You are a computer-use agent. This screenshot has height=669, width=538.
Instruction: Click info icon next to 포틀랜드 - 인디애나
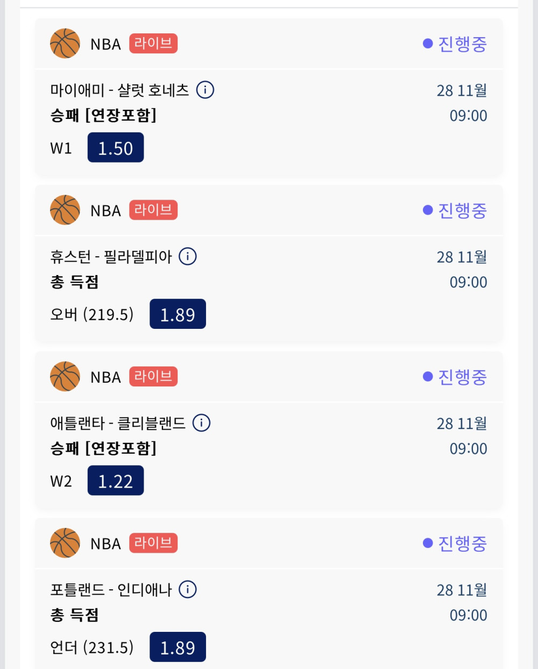pyautogui.click(x=188, y=589)
